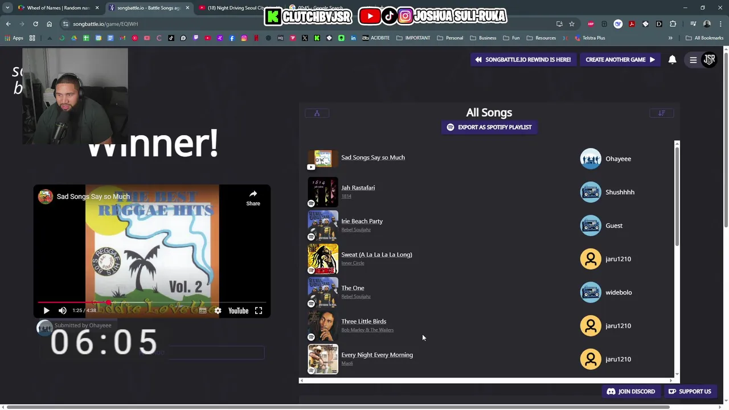Open the All Bookmarks folder
This screenshot has height=410, width=729.
[x=705, y=38]
